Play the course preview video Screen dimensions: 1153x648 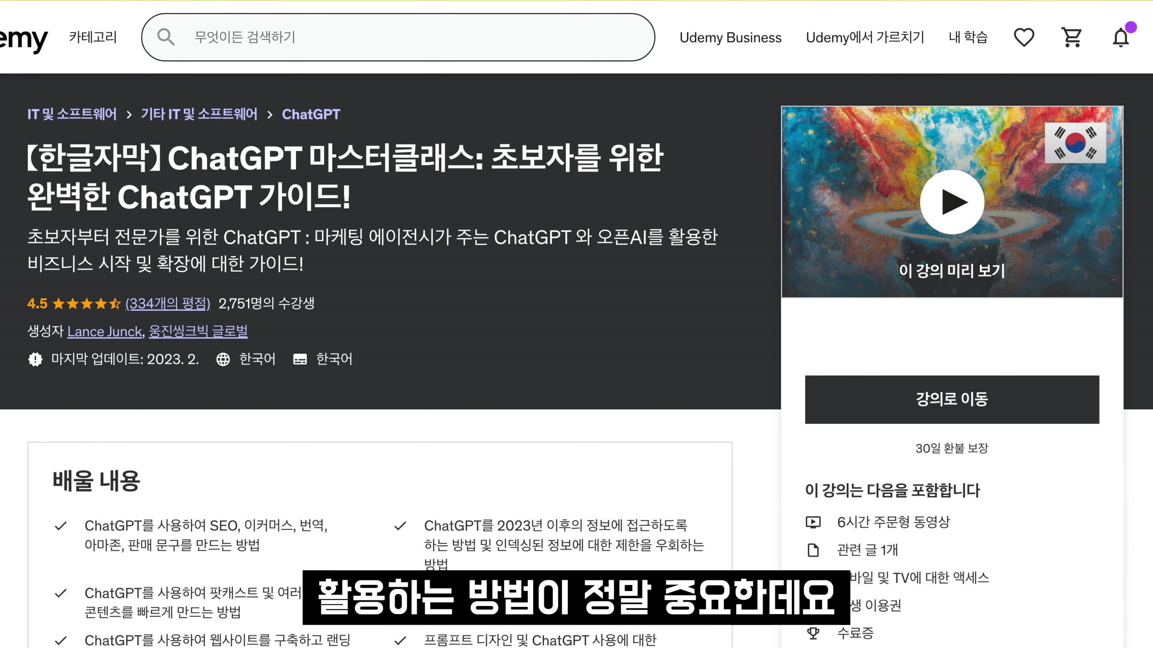pos(952,202)
